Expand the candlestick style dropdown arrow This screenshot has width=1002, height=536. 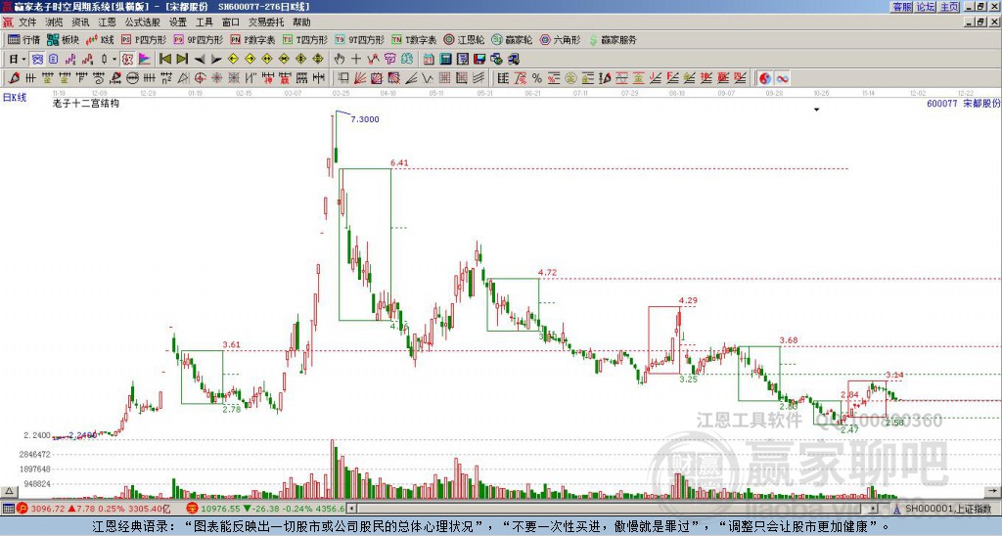115,60
